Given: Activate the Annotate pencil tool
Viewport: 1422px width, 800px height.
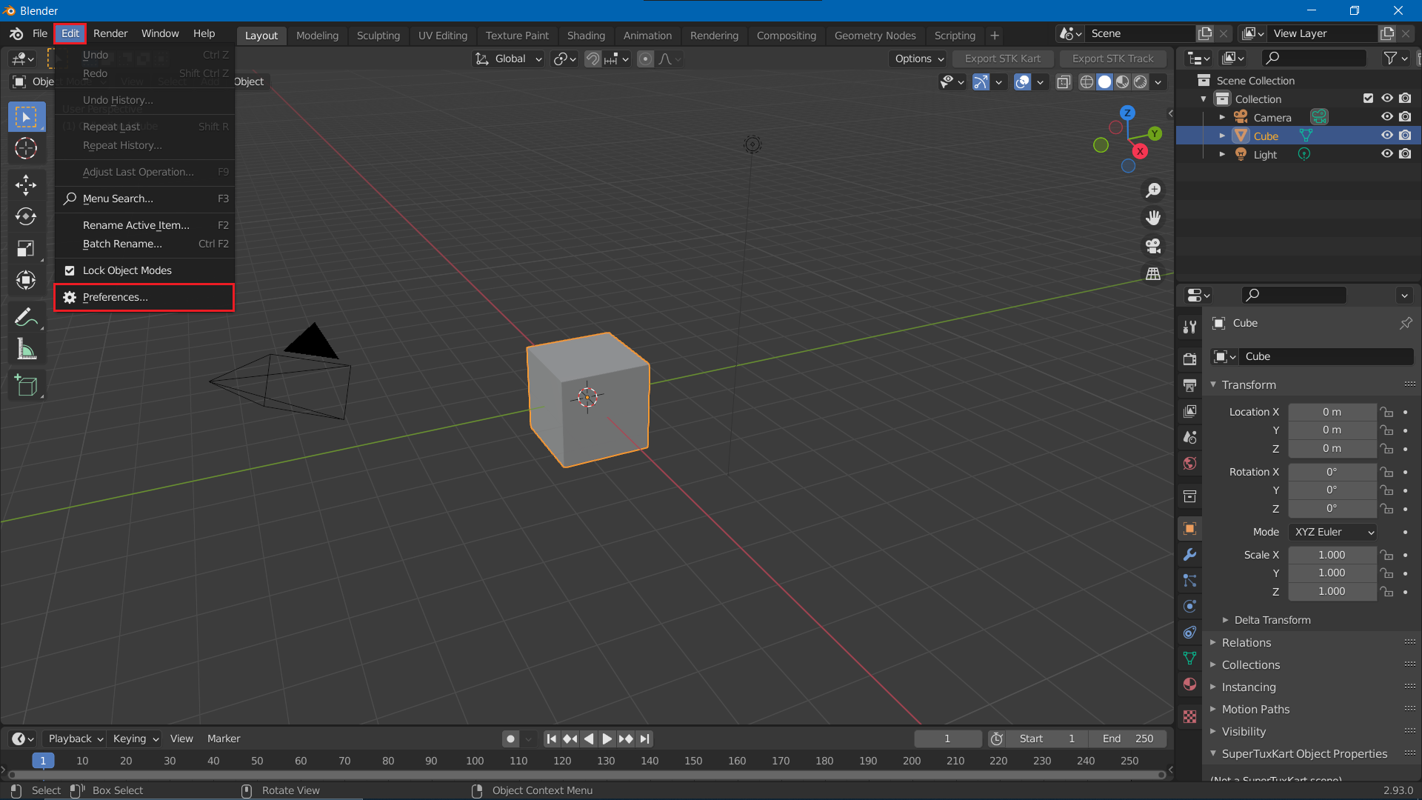Looking at the screenshot, I should pyautogui.click(x=26, y=318).
